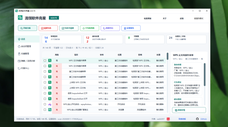Screen dimensions: 228x127
Task: Click the purple icon in the wpsphotoa startup row
Action: tap(50, 104)
